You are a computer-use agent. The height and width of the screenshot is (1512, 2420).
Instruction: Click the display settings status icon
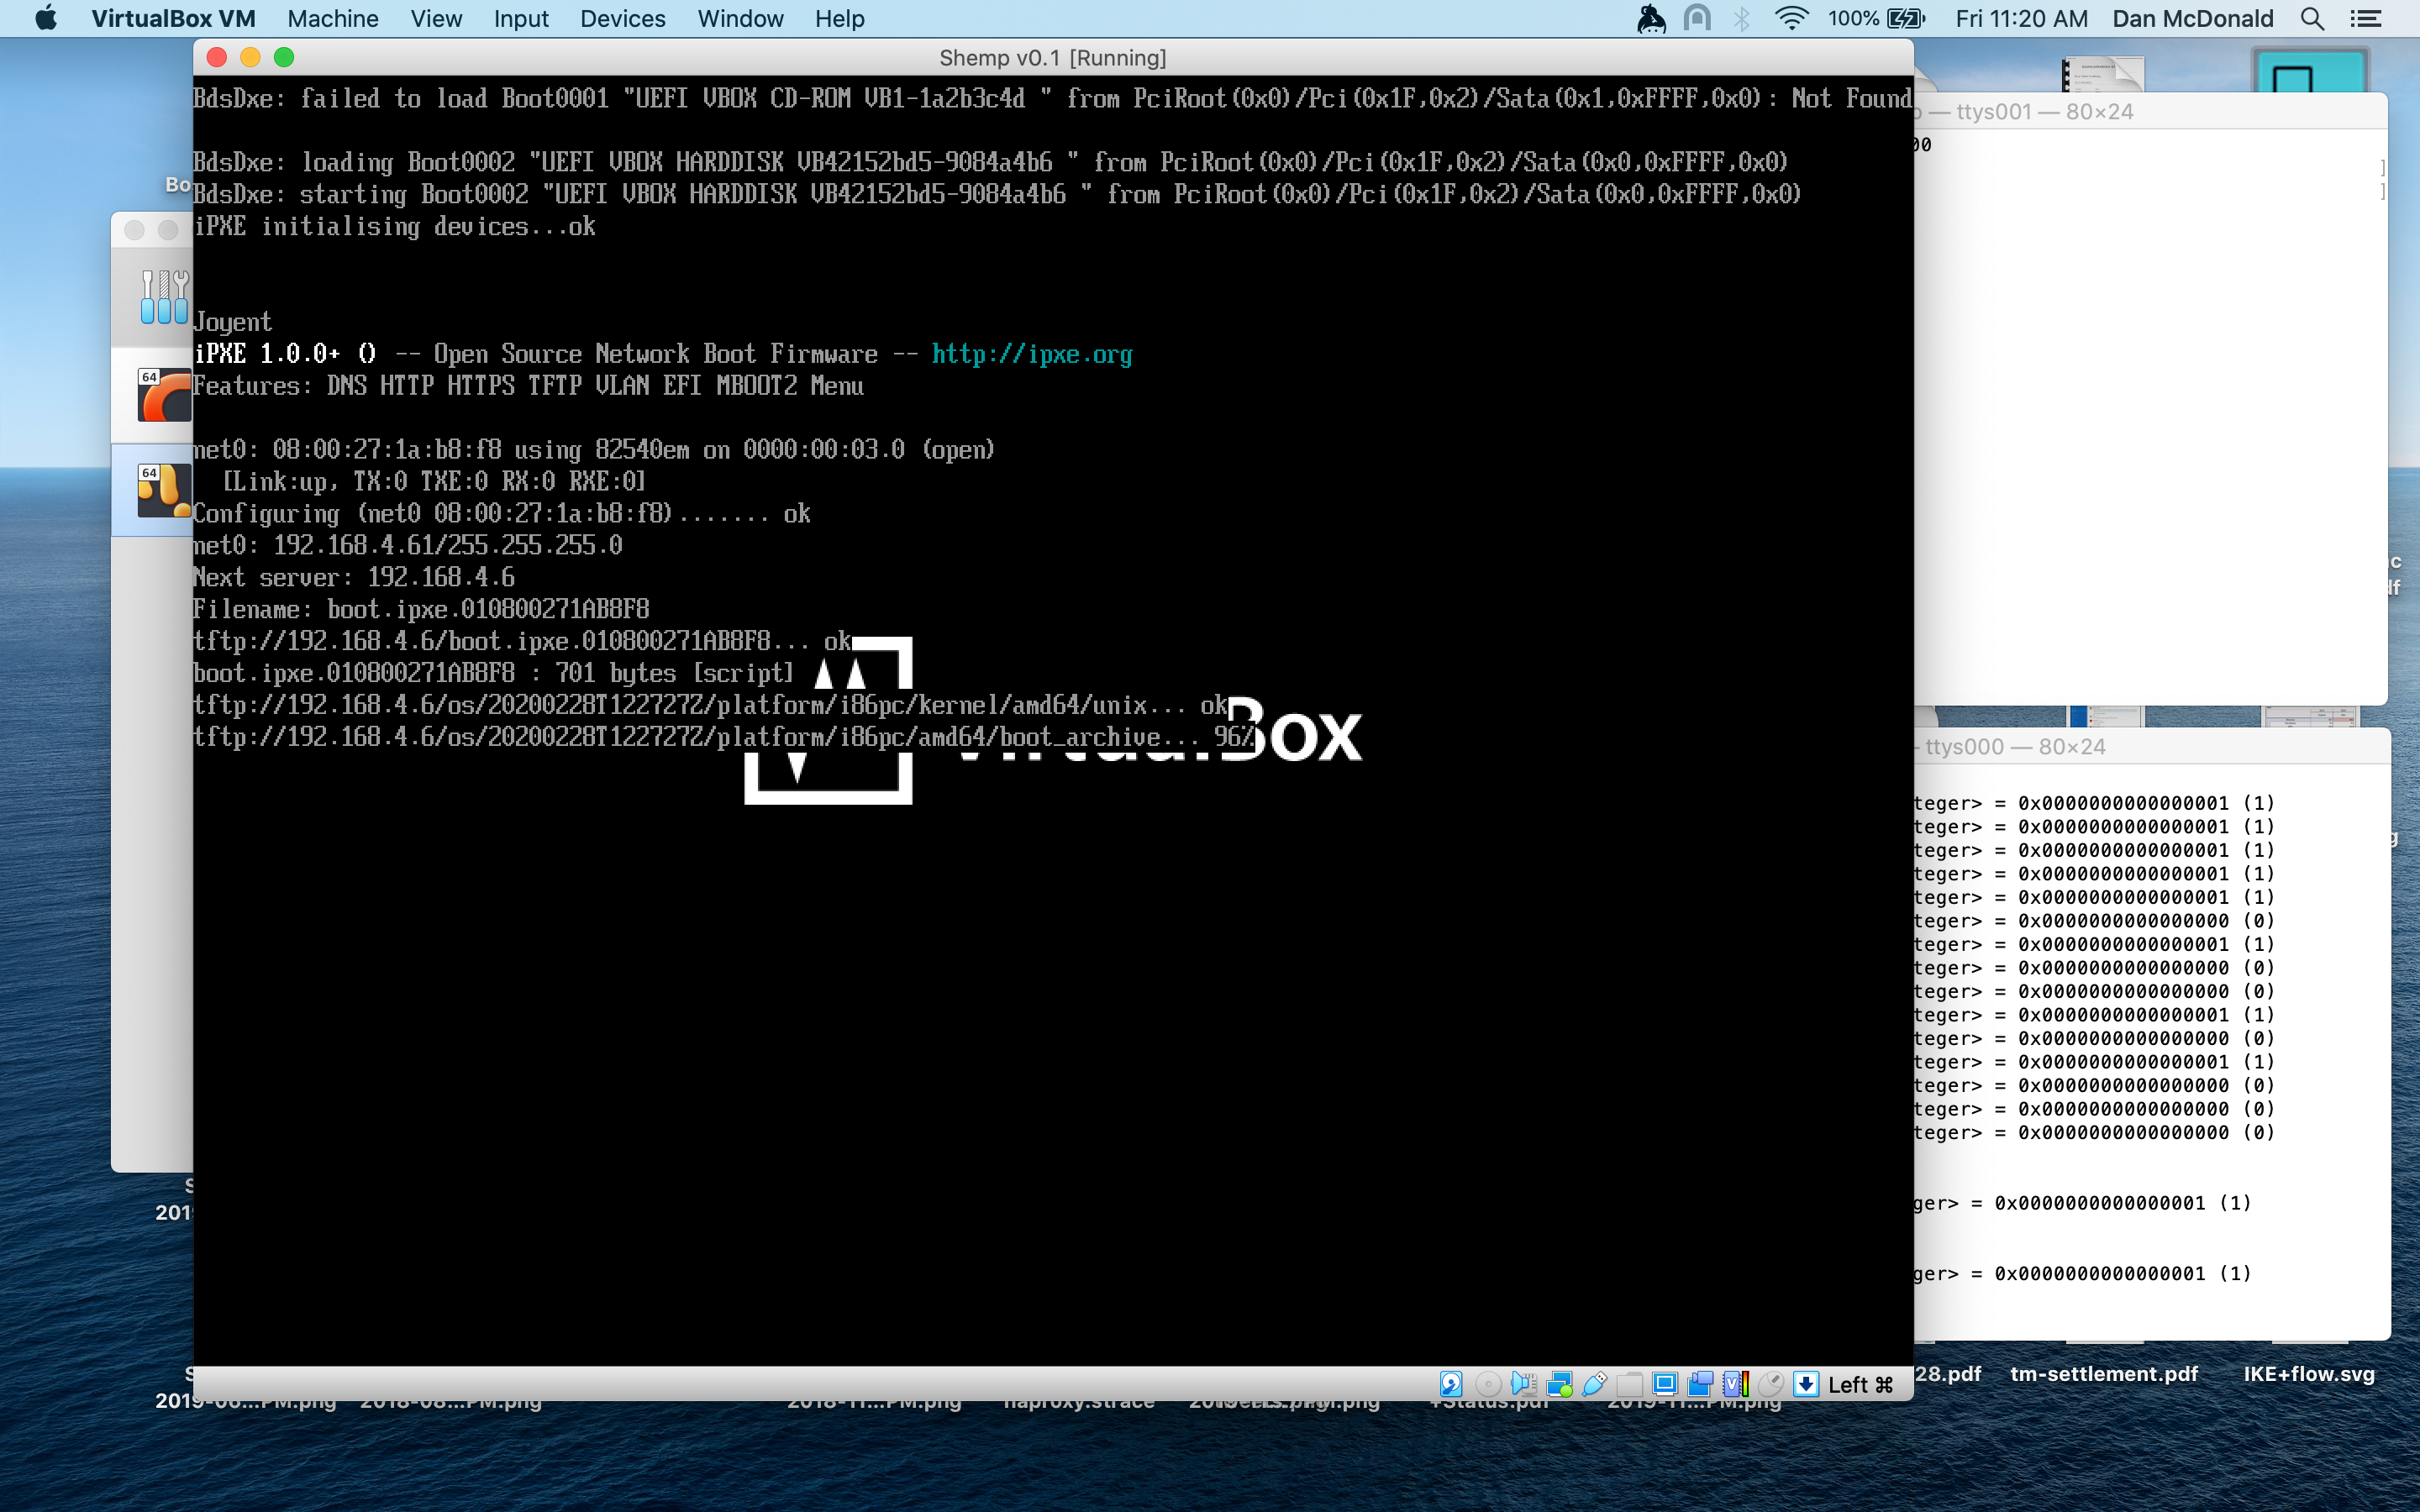(x=1665, y=1384)
